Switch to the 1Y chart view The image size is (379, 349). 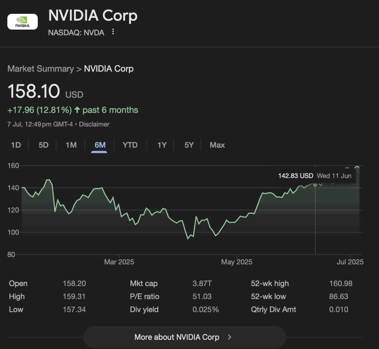[x=162, y=145]
